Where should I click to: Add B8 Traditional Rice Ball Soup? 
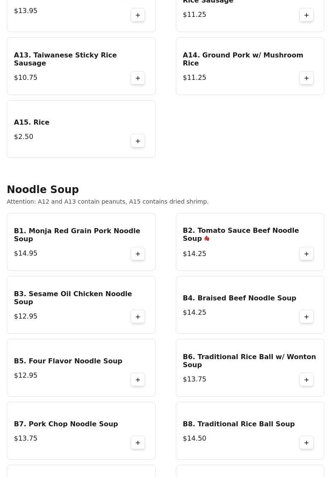307,443
